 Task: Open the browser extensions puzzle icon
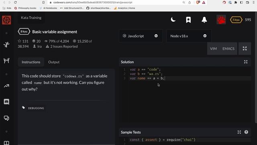coord(236,2)
